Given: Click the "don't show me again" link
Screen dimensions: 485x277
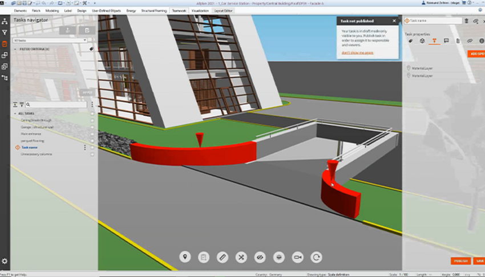Looking at the screenshot, I should point(357,52).
